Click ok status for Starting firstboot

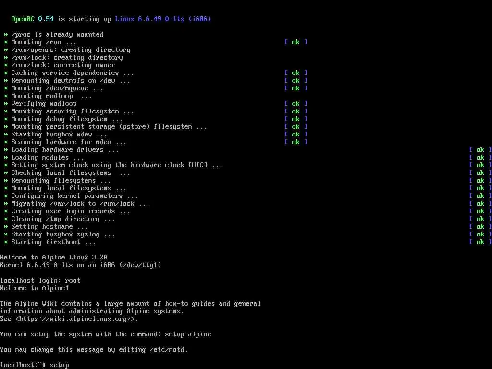coord(480,242)
